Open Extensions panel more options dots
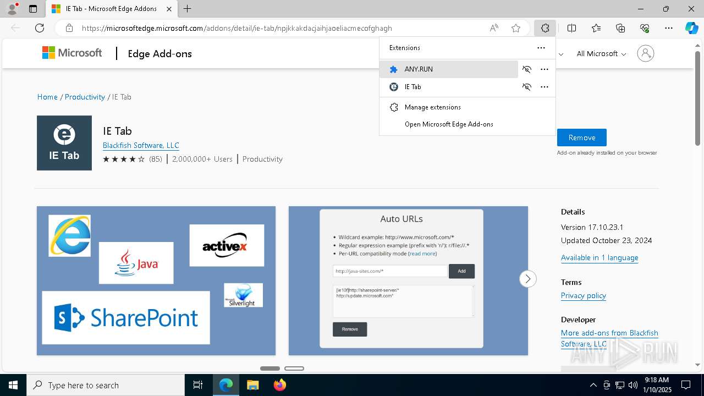Image resolution: width=704 pixels, height=396 pixels. tap(541, 48)
